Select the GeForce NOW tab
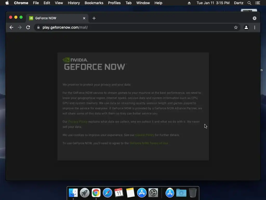The image size is (266, 200). click(x=57, y=18)
